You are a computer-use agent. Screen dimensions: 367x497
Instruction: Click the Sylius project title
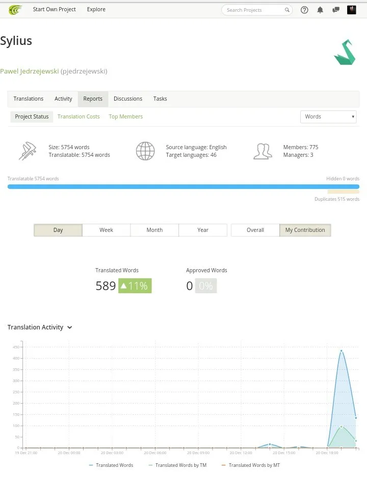click(x=16, y=41)
